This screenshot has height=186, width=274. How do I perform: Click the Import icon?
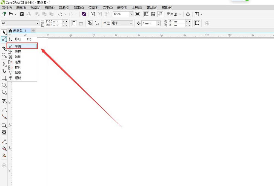(93, 14)
